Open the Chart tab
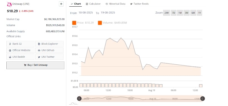 tap(76, 4)
